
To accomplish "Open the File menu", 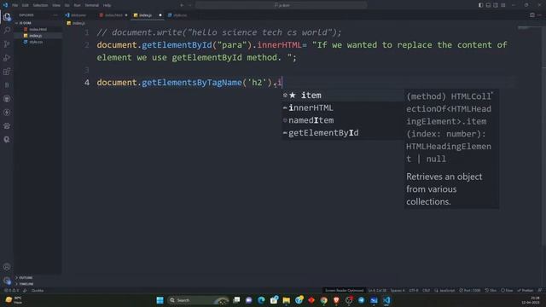I will coord(15,5).
